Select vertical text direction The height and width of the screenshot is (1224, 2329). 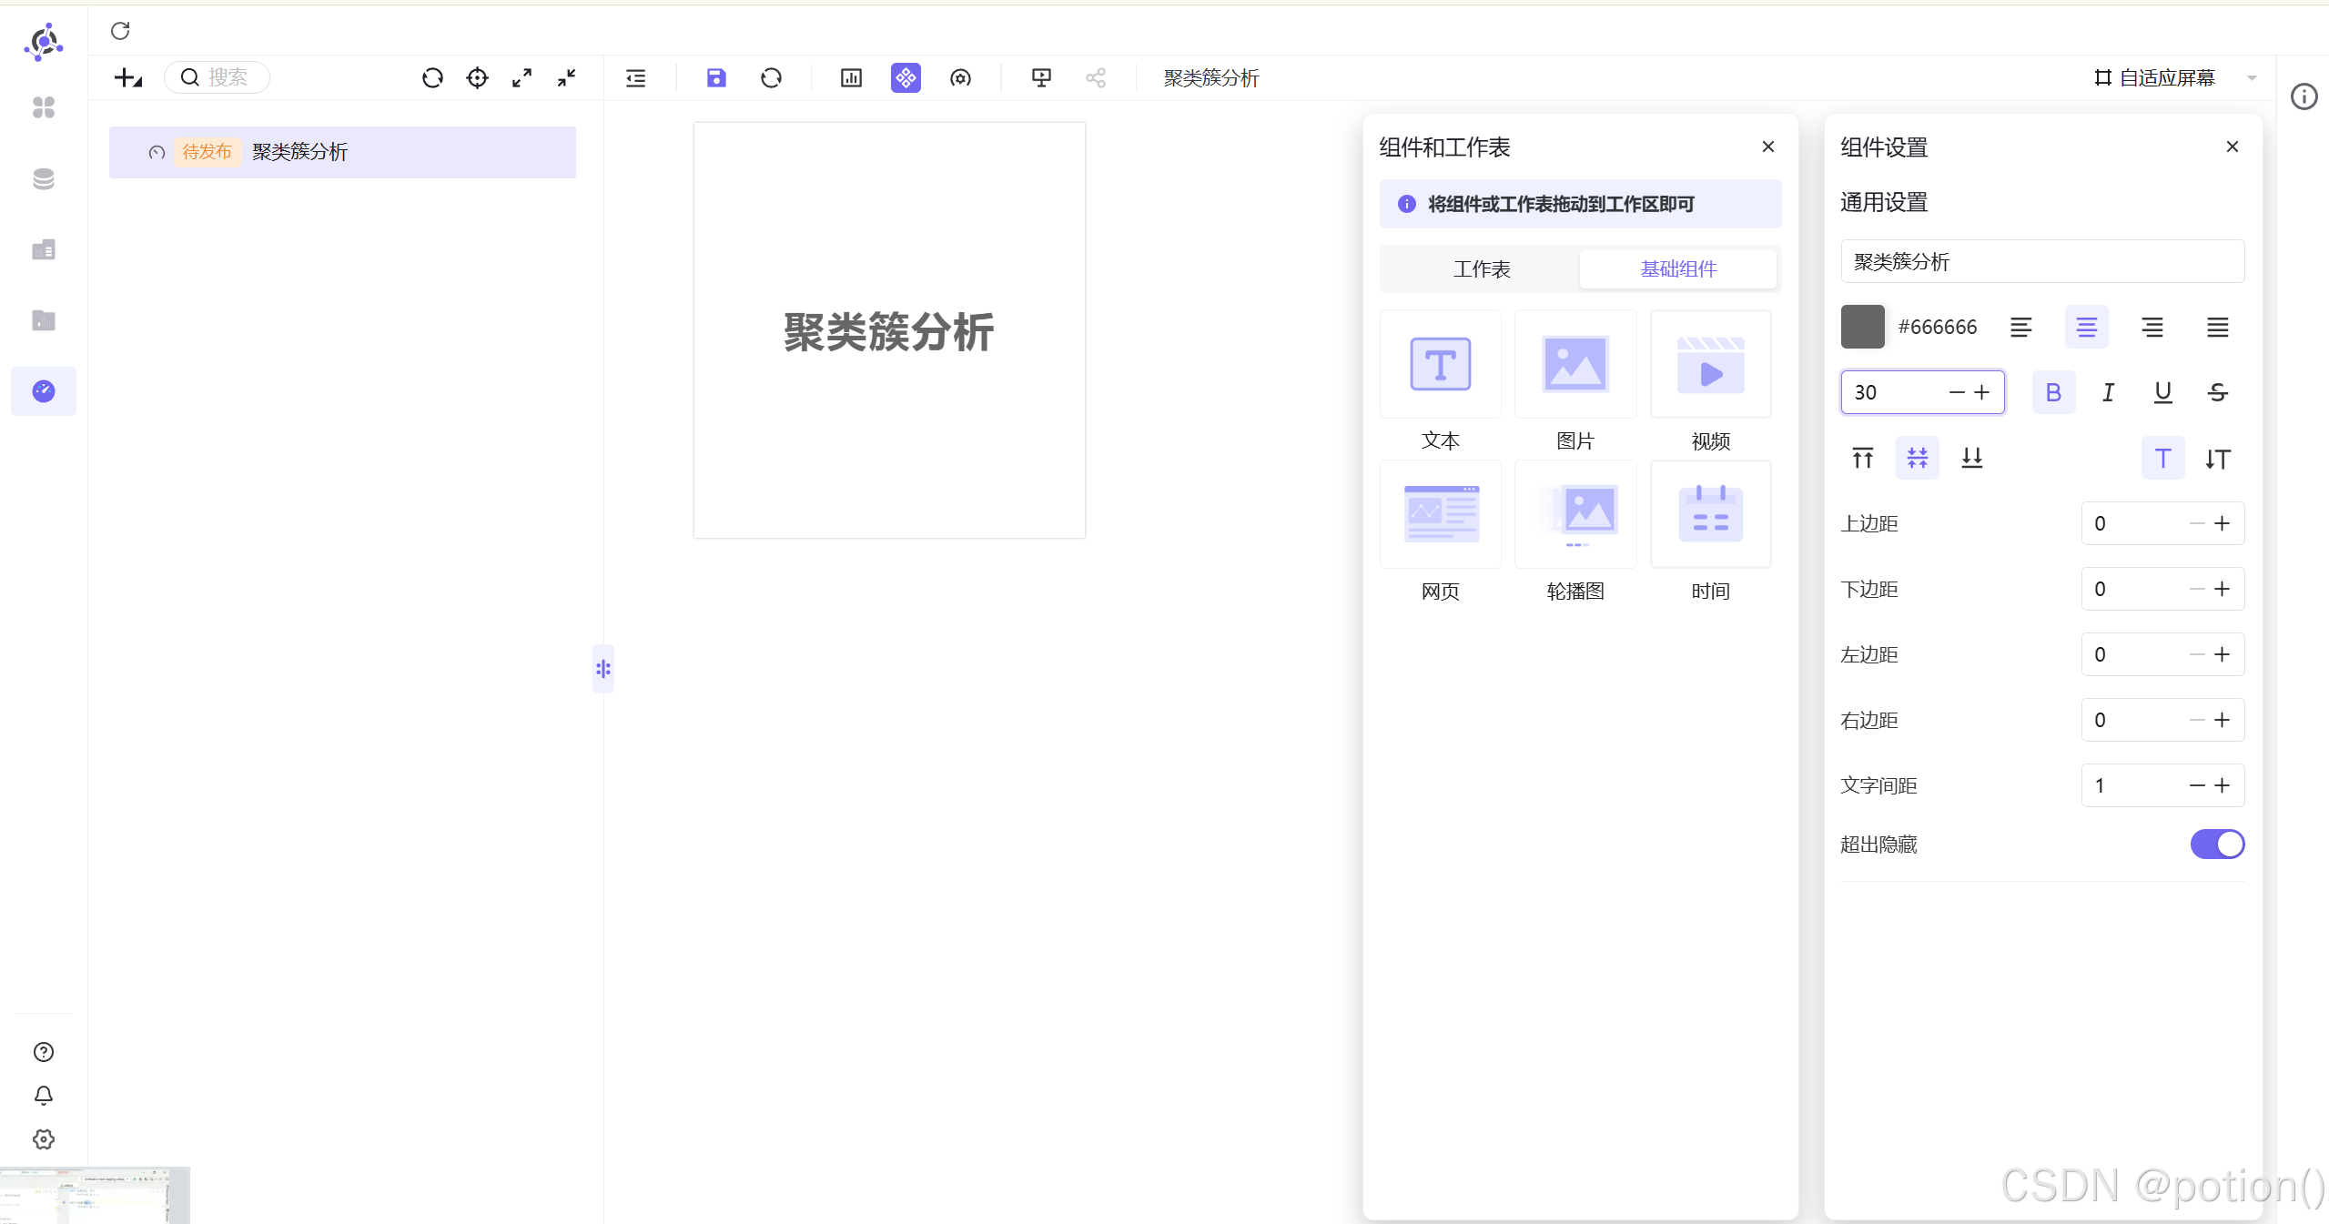pyautogui.click(x=2218, y=458)
